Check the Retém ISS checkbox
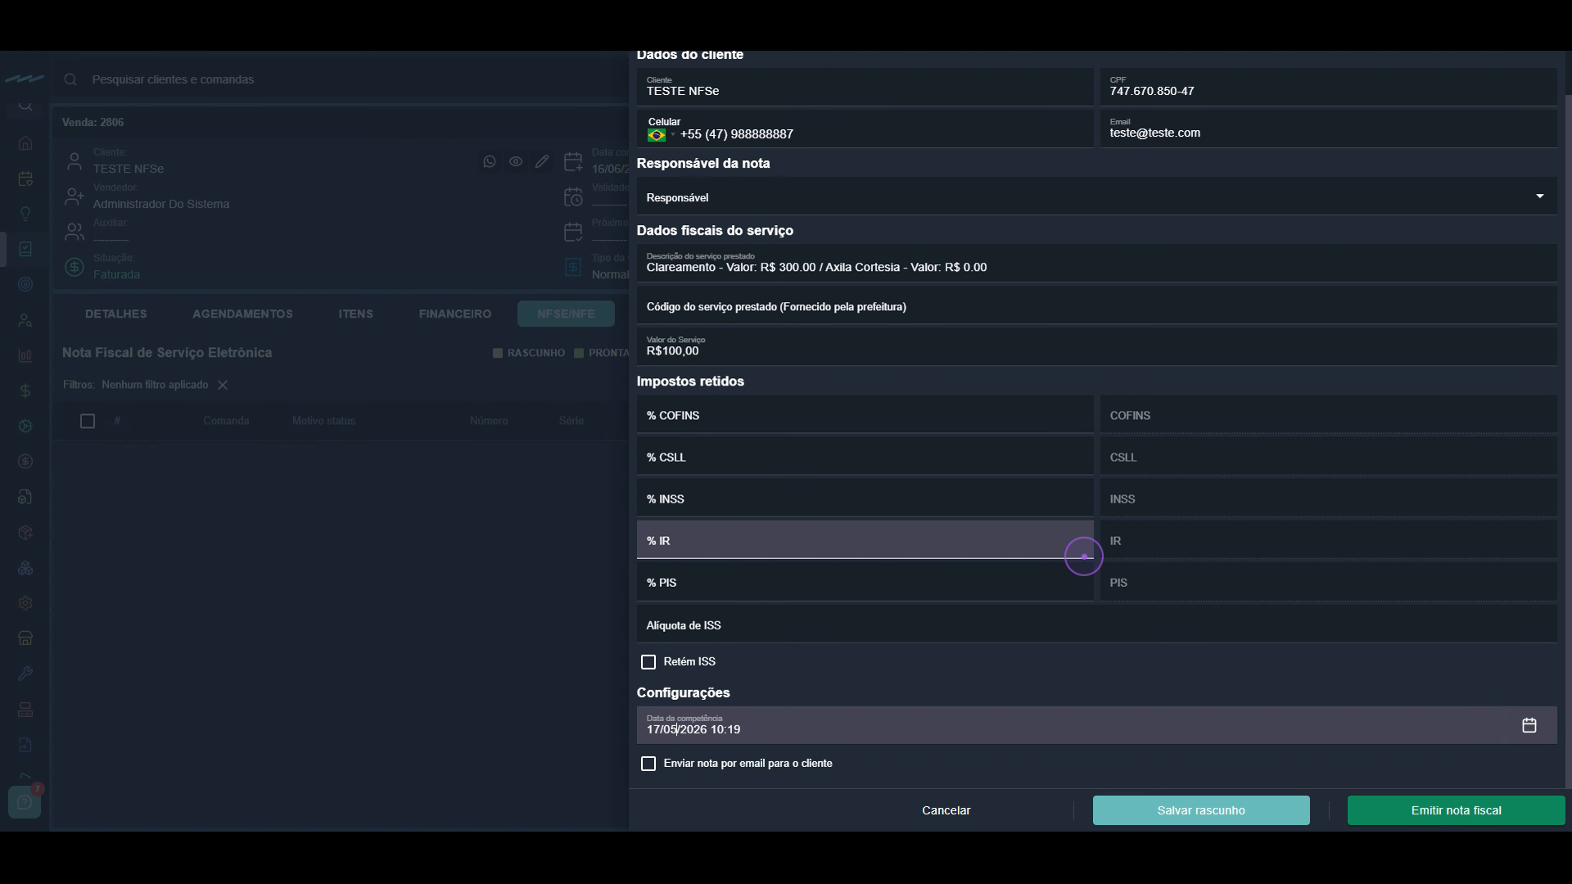 point(648,661)
